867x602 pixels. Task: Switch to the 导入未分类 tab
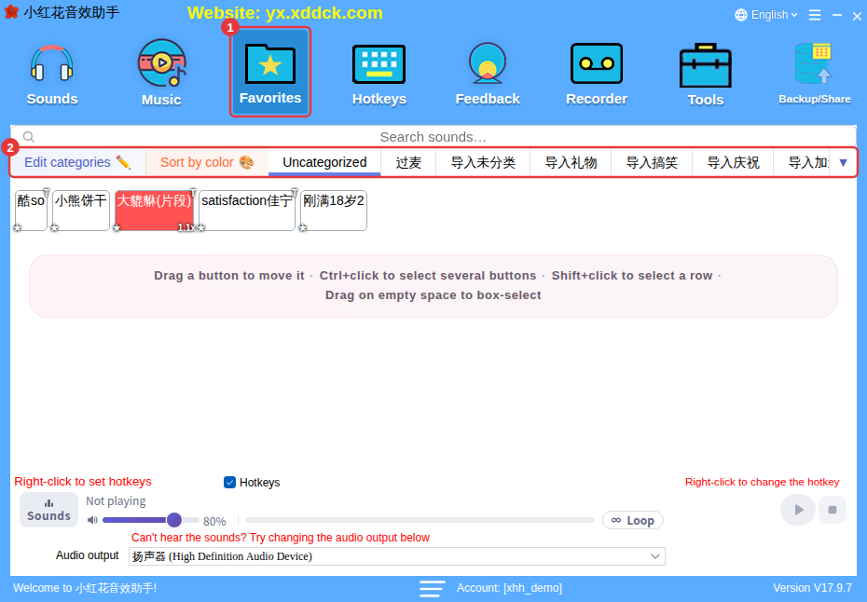tap(483, 162)
